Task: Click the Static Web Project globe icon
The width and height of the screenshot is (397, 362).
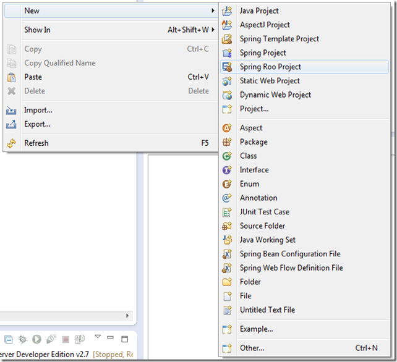Action: (x=227, y=81)
